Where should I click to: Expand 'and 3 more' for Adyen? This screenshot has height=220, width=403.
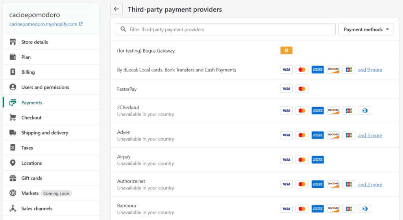pos(370,136)
